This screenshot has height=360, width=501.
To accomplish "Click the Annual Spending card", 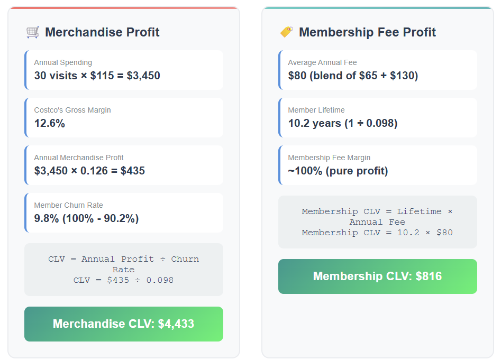I will pos(124,70).
